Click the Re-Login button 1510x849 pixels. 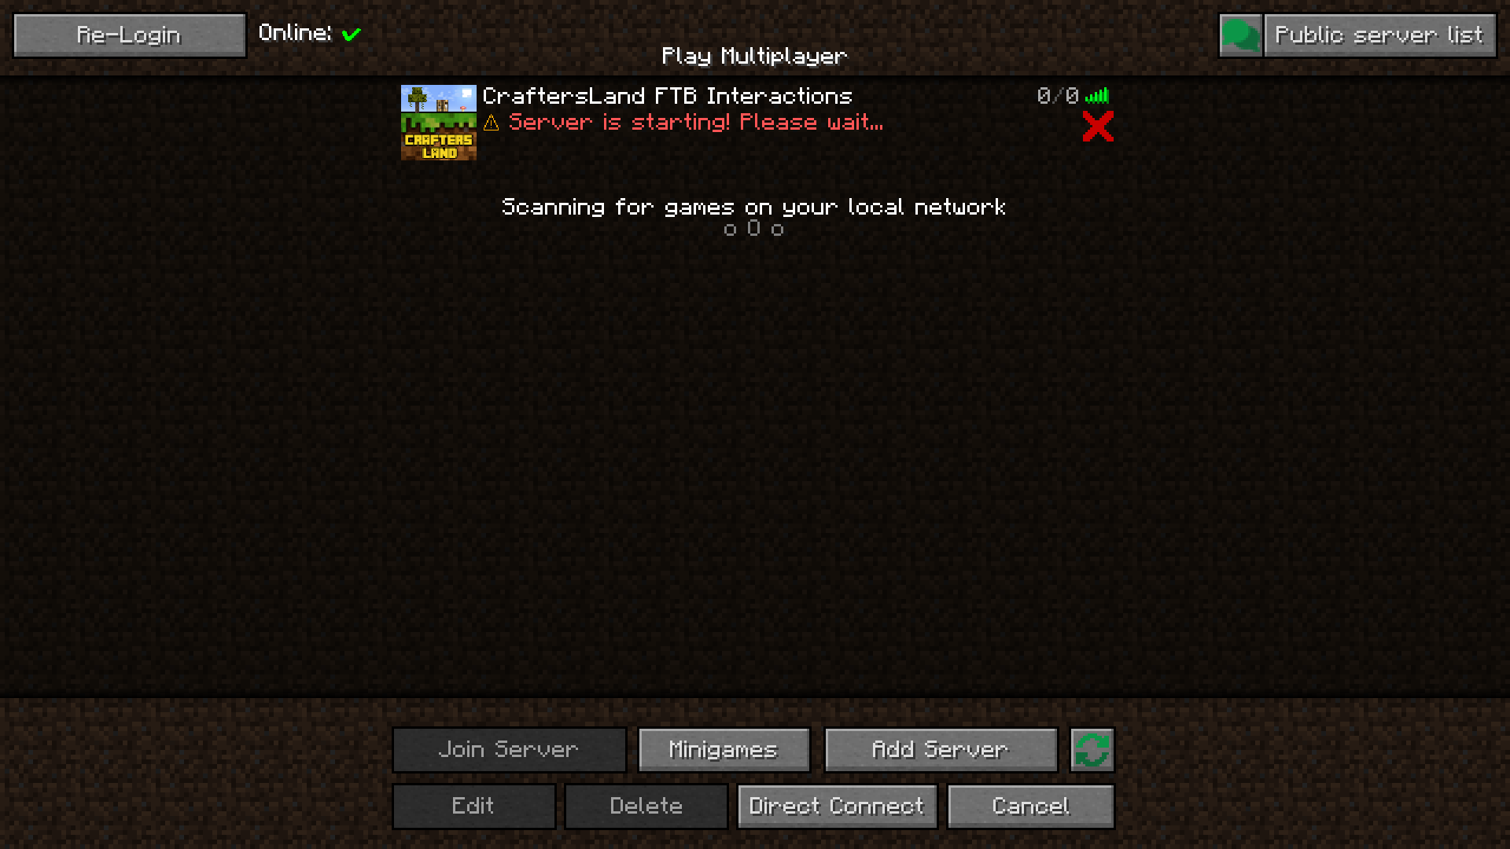[127, 35]
